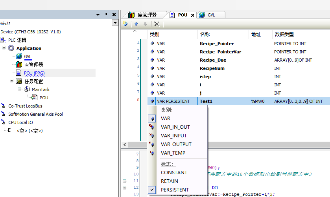The height and width of the screenshot is (197, 330).
Task: Choose VAR_TEMP from the scope popup
Action: tap(173, 153)
